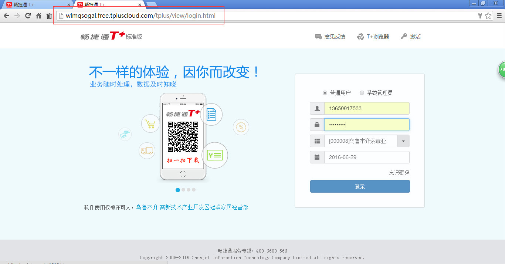Click the subtitle 业务随时处理，数据及时知晓
Viewport: 505px width, 264px height.
pyautogui.click(x=133, y=84)
